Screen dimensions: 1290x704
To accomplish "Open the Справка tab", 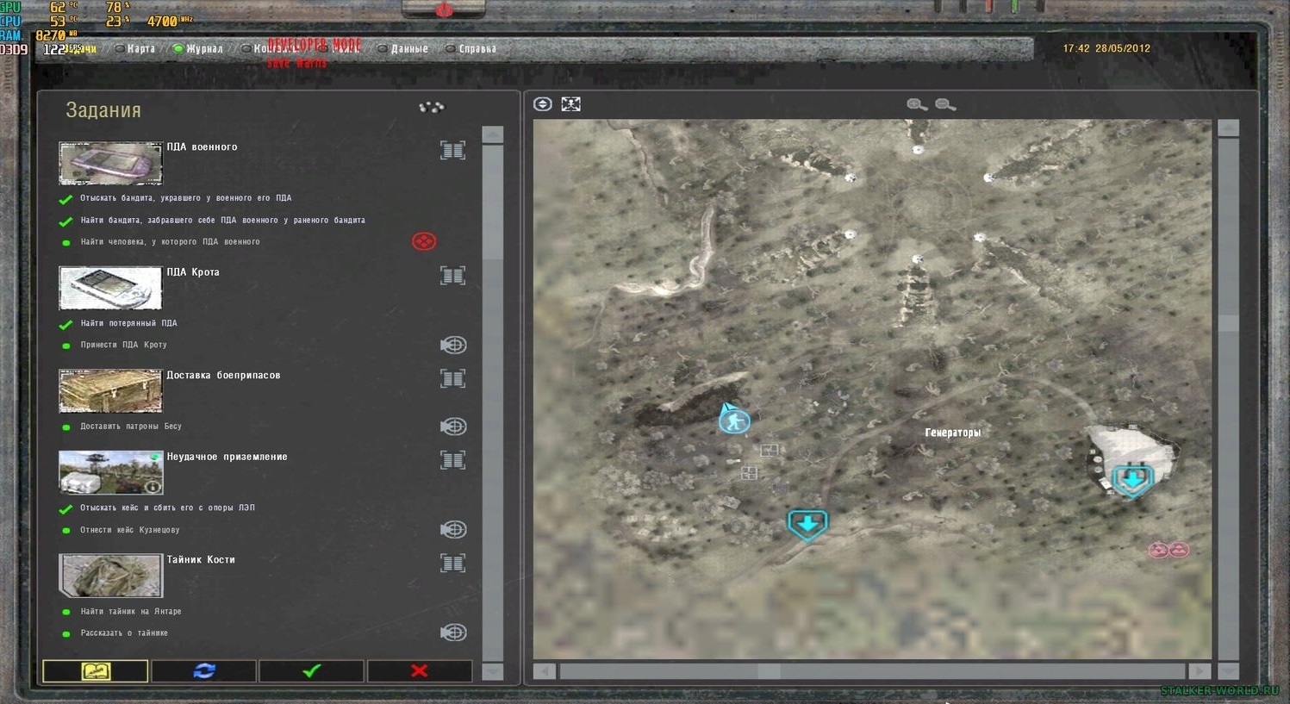I will [471, 48].
